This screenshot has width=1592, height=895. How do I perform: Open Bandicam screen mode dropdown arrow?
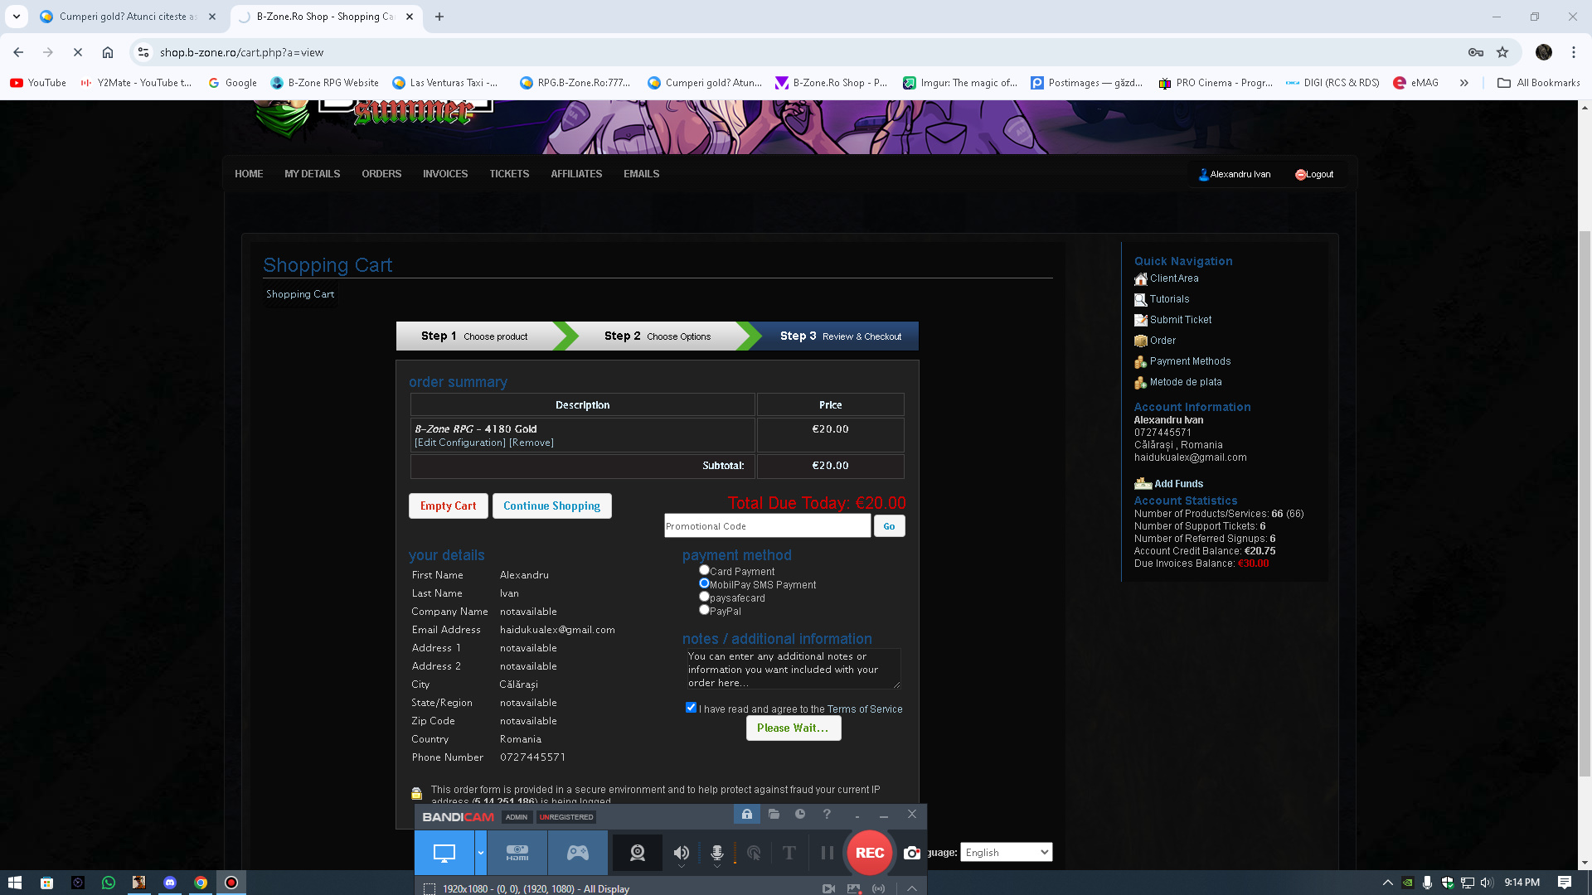pyautogui.click(x=480, y=853)
